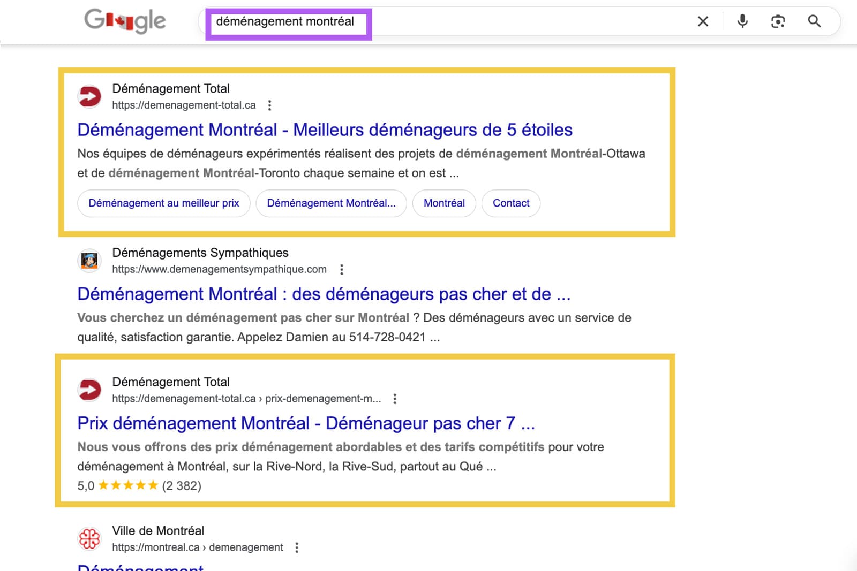Click the 'Montréal' sitelink chip
Screen dimensions: 857x571
(x=444, y=203)
